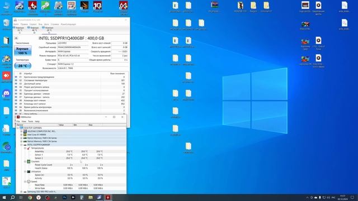The height and width of the screenshot is (201, 358).
Task: Click the previous disk arrow in CrystalDiskInfo
Action: tap(16, 38)
